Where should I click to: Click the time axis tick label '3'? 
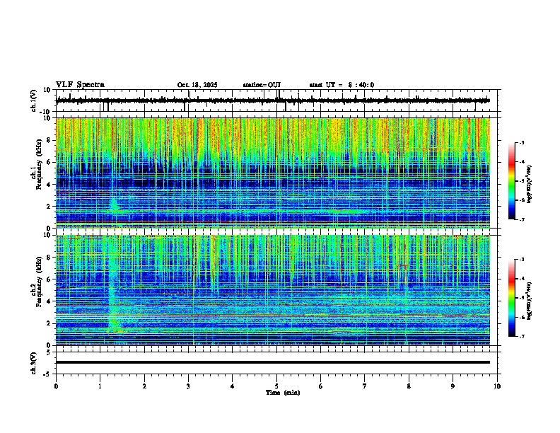tap(188, 386)
